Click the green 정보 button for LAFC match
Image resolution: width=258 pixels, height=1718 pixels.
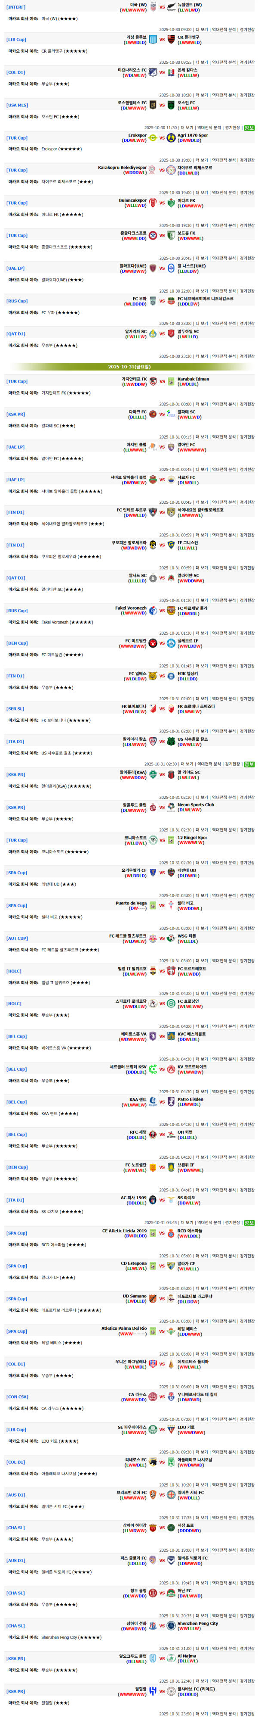(x=249, y=128)
